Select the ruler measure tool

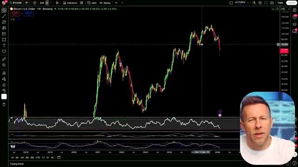4,59
